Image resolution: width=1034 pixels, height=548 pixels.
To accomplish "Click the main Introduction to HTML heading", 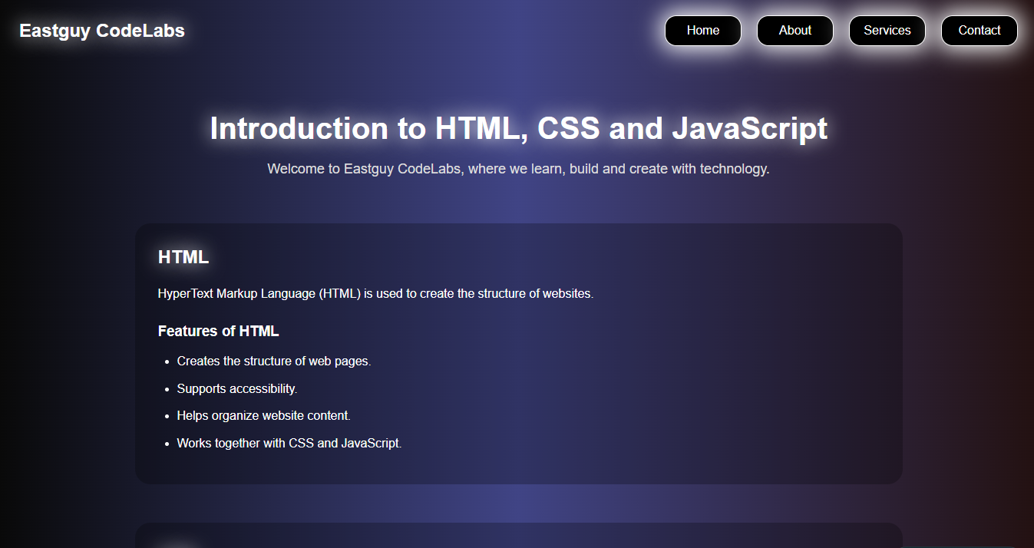I will click(x=518, y=128).
